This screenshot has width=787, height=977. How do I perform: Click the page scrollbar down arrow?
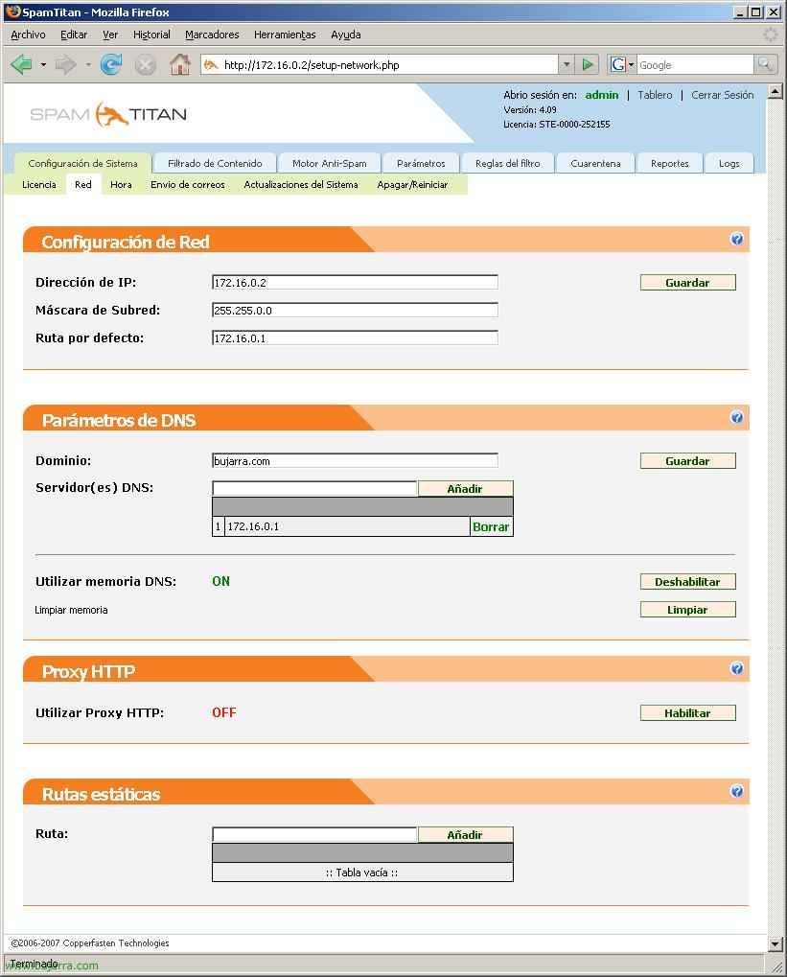point(775,943)
